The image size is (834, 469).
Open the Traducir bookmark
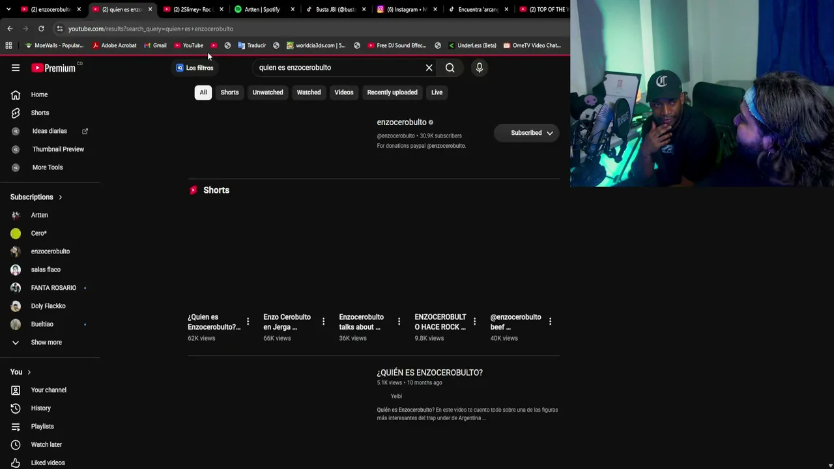[252, 46]
